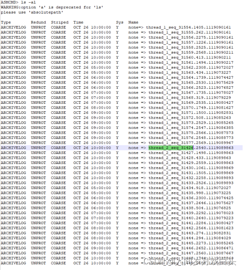The width and height of the screenshot is (243, 270).
Task: Click the 'Redund' column header
Action: [x=39, y=22]
